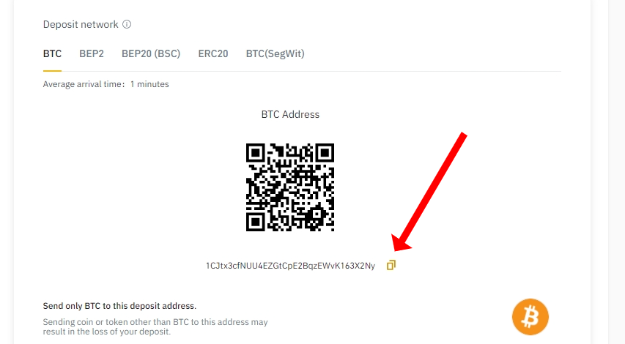The image size is (625, 344).
Task: Switch to the BEP2 network tab
Action: (x=92, y=53)
